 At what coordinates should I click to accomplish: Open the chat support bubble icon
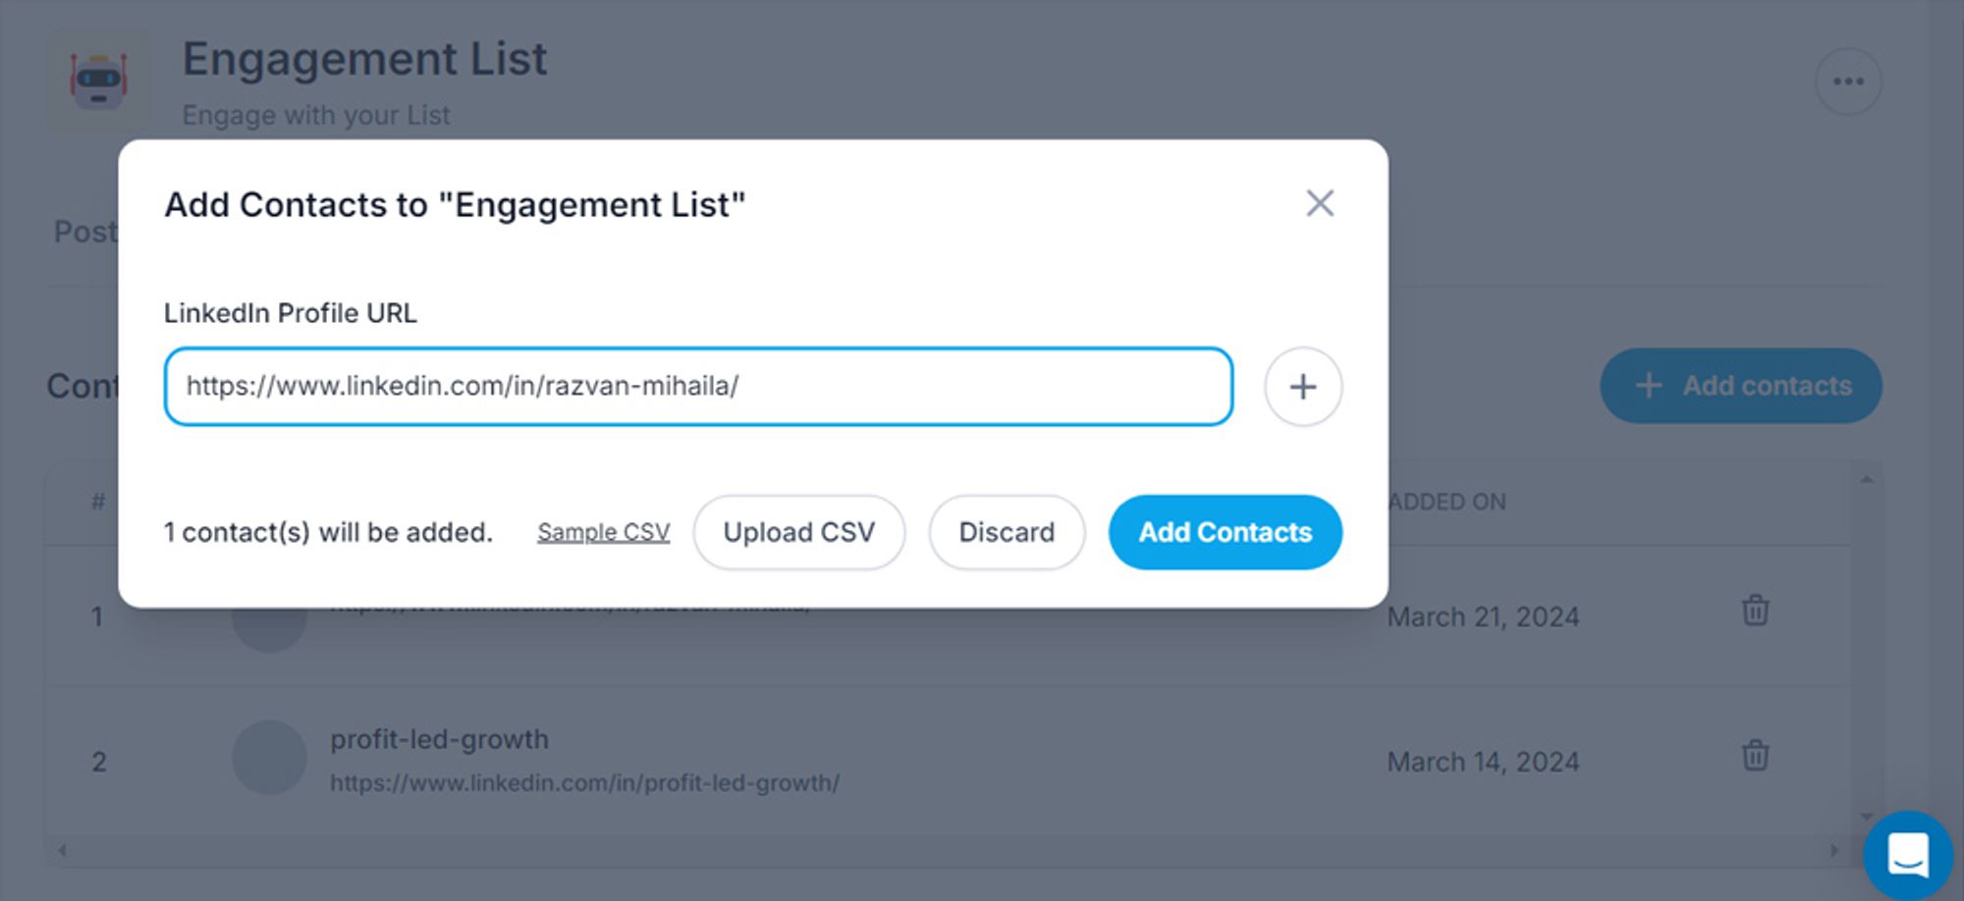pos(1907,855)
